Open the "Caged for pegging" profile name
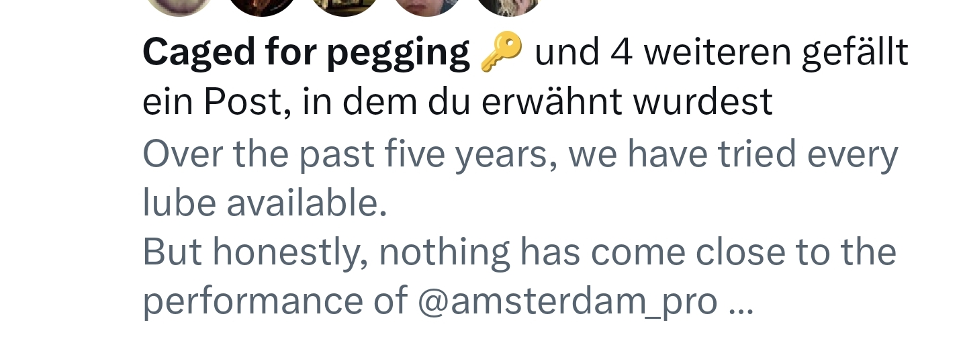The height and width of the screenshot is (345, 963). click(306, 53)
